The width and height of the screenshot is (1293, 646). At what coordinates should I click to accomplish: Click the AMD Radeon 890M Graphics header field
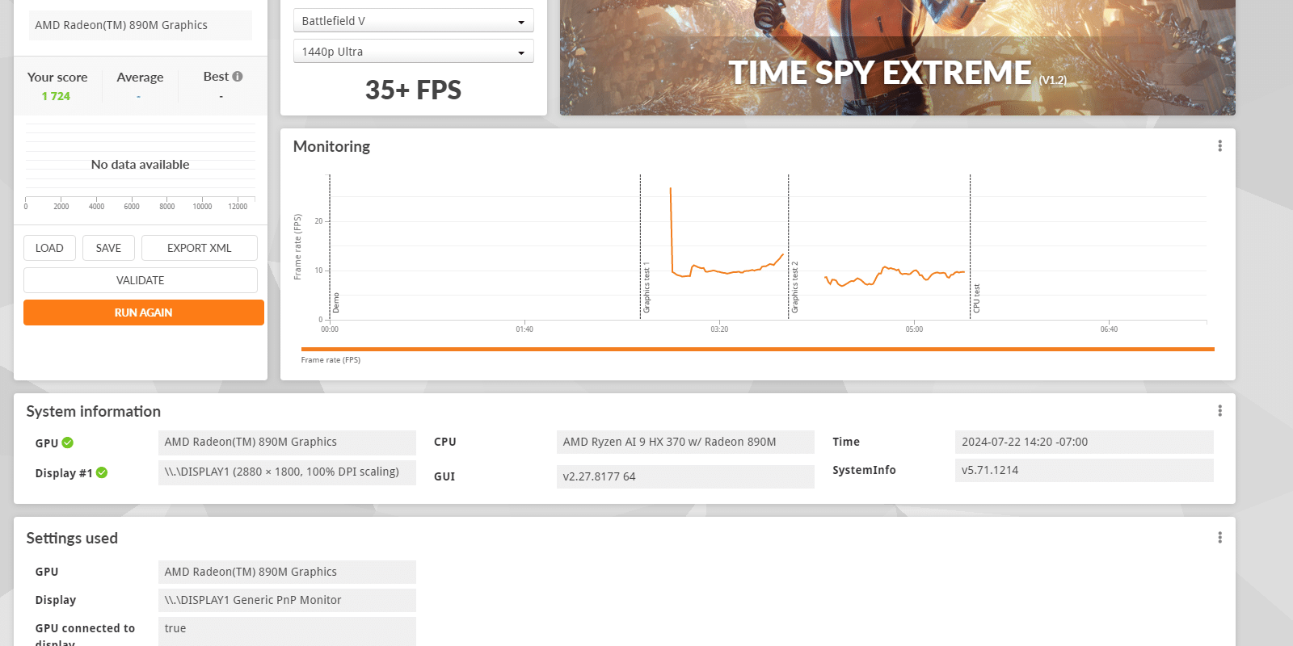click(141, 25)
